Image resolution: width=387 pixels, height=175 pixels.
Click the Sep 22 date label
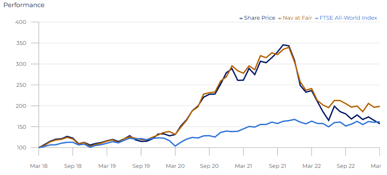coord(346,166)
